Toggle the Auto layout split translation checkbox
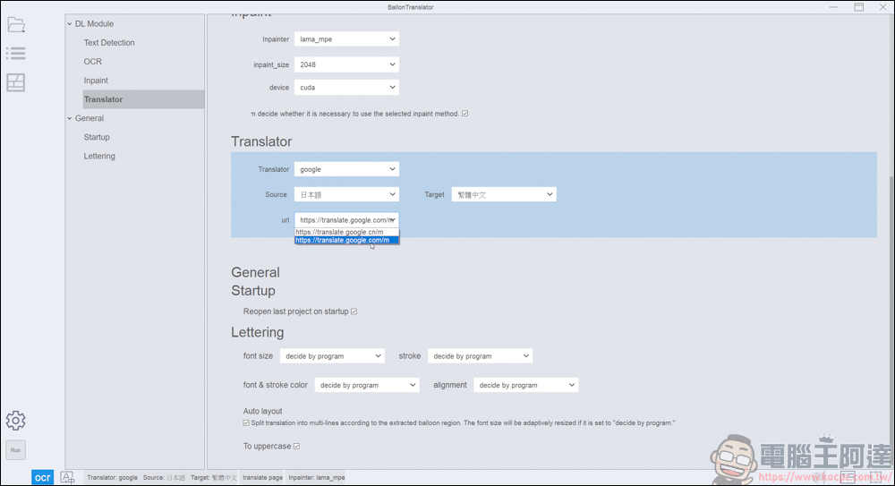This screenshot has height=486, width=895. pos(246,423)
